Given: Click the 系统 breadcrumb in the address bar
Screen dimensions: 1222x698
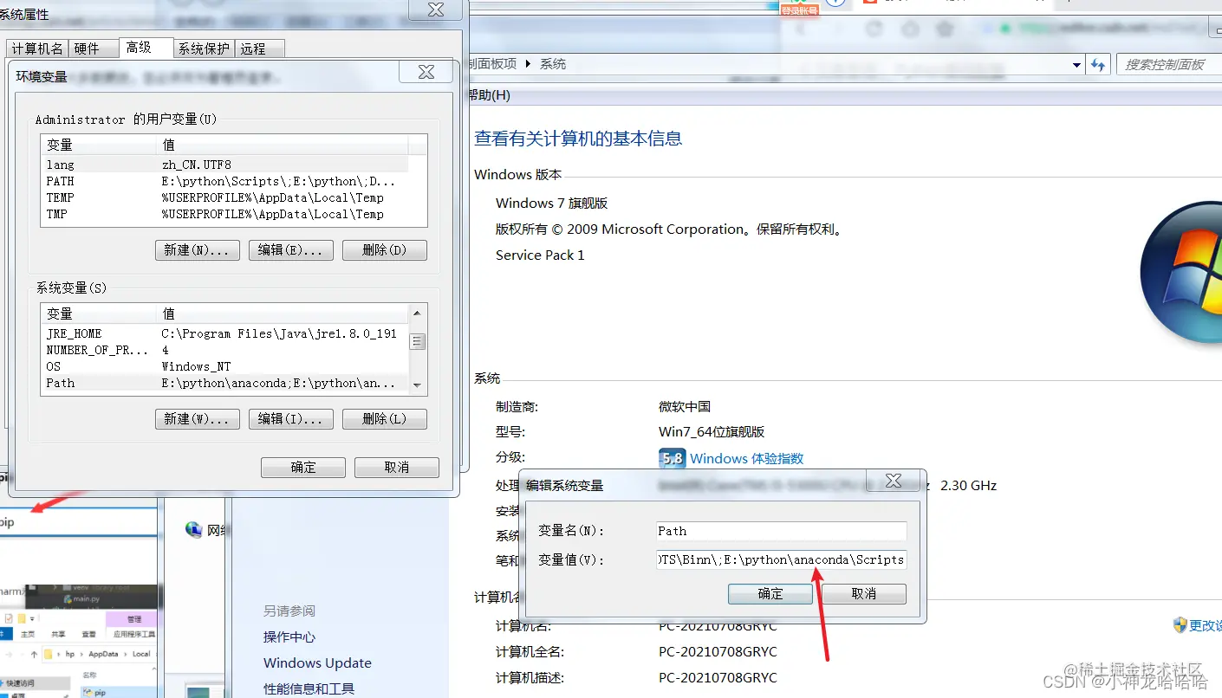Looking at the screenshot, I should 553,64.
